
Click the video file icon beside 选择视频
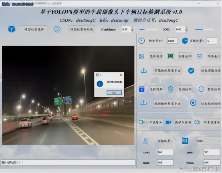141,89
